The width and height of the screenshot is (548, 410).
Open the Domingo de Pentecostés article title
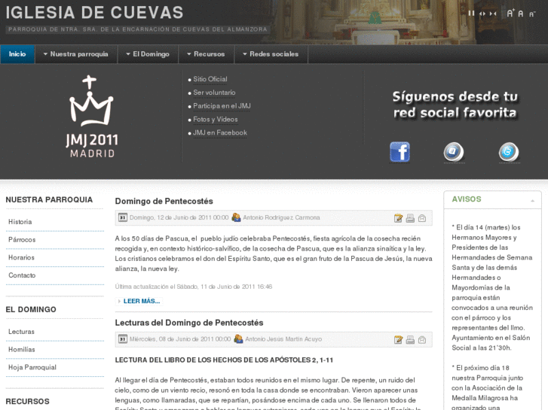click(x=164, y=202)
